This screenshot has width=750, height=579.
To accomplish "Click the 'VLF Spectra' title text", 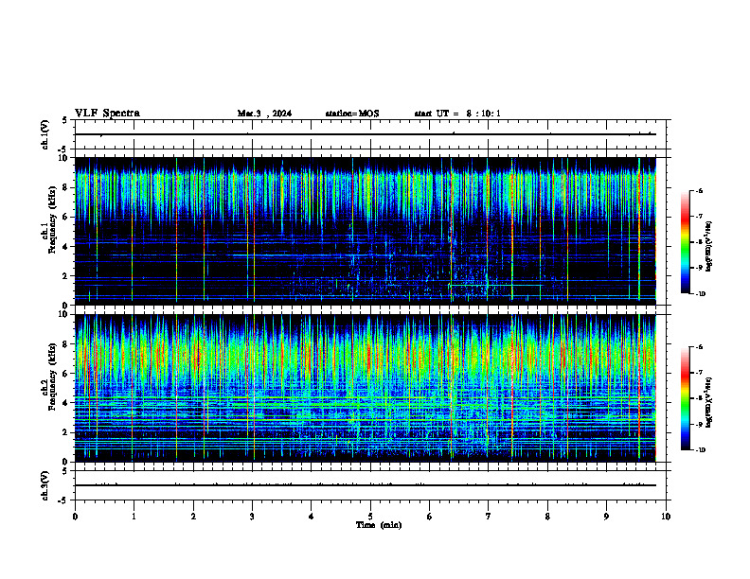I will 107,114.
